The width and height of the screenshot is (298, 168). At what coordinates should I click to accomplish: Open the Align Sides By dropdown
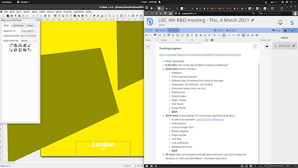pos(29,41)
